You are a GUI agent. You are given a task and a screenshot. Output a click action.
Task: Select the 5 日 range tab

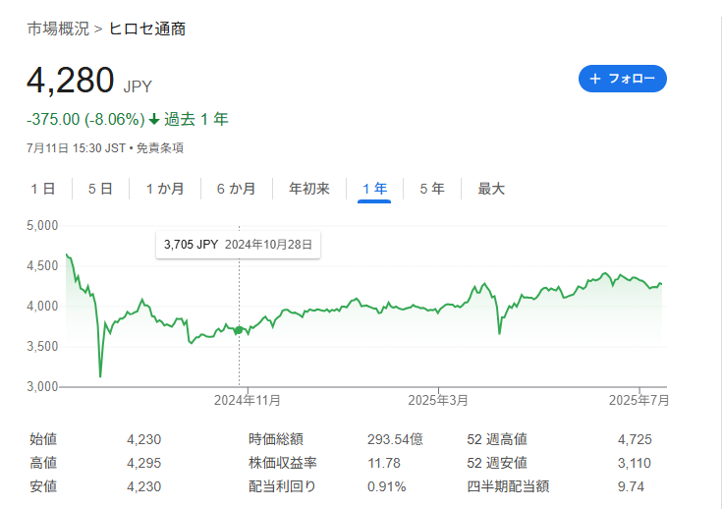click(100, 189)
